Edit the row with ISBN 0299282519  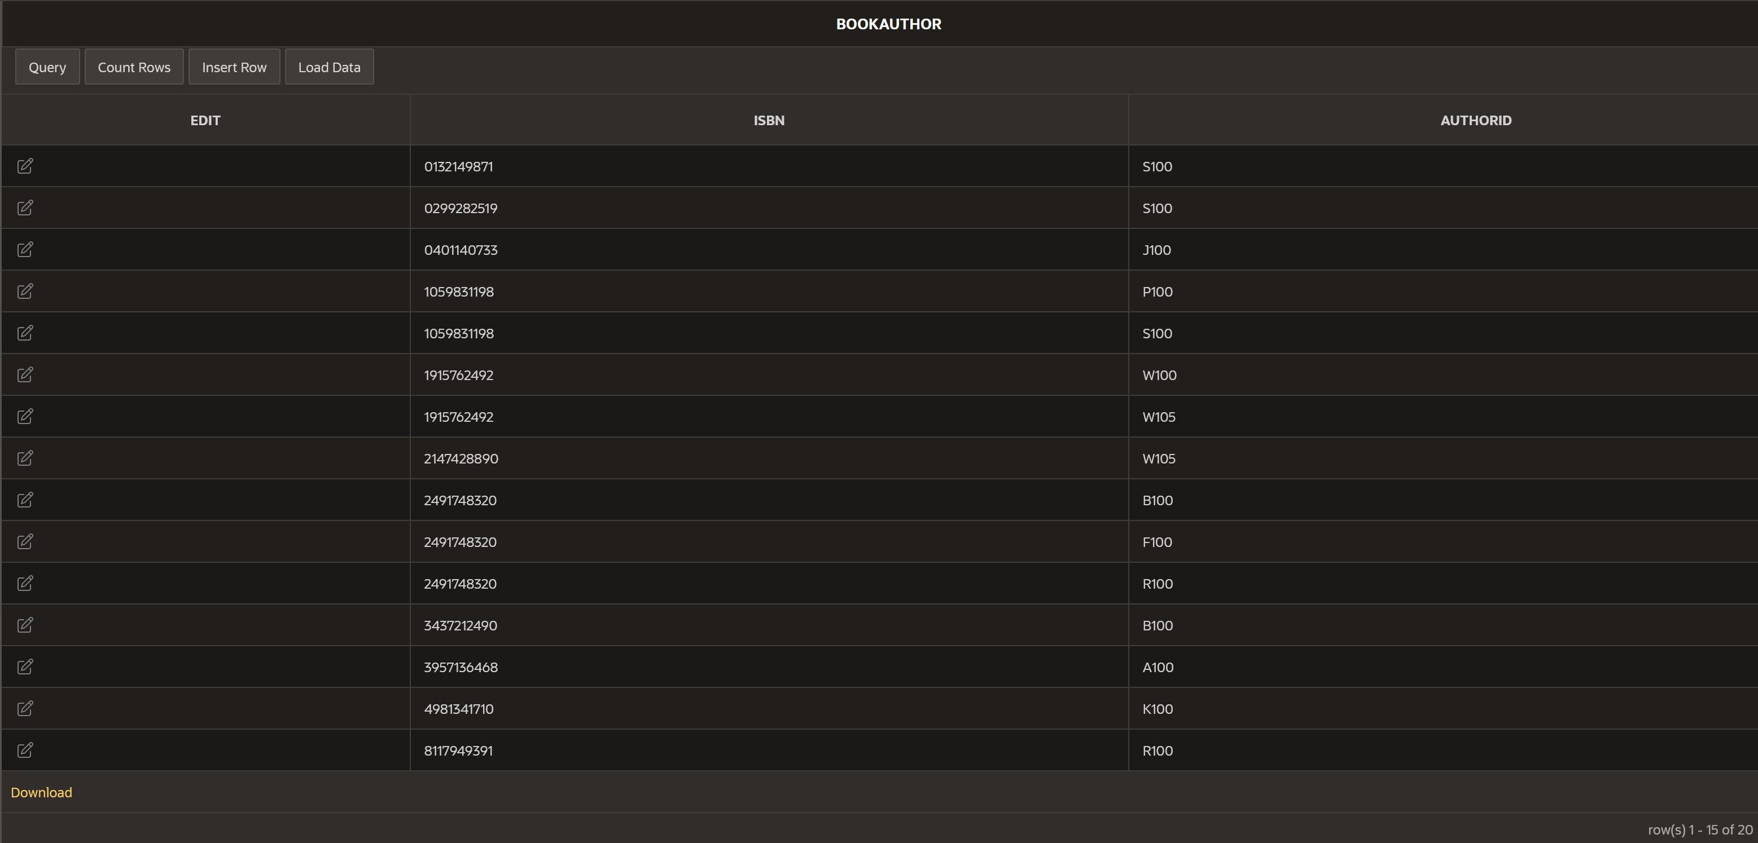pyautogui.click(x=25, y=208)
